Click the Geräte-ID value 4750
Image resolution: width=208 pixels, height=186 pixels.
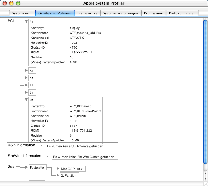point(74,48)
